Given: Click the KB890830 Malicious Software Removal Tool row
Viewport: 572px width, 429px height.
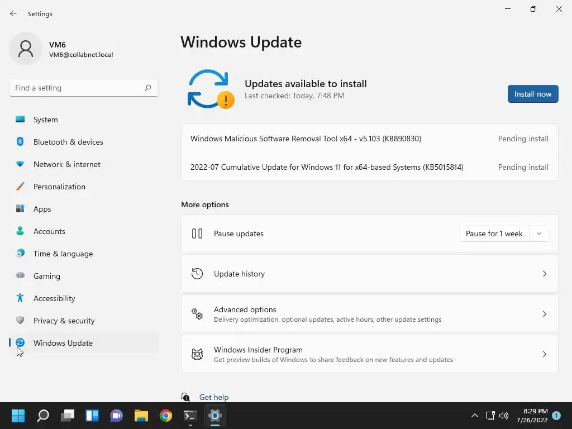Looking at the screenshot, I should tap(370, 139).
